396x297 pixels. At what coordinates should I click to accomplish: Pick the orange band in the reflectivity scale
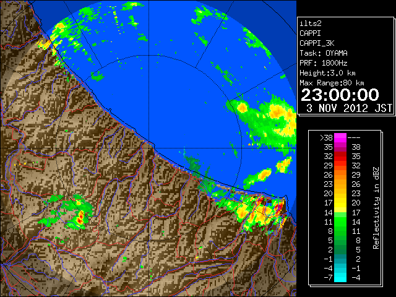tap(340, 175)
